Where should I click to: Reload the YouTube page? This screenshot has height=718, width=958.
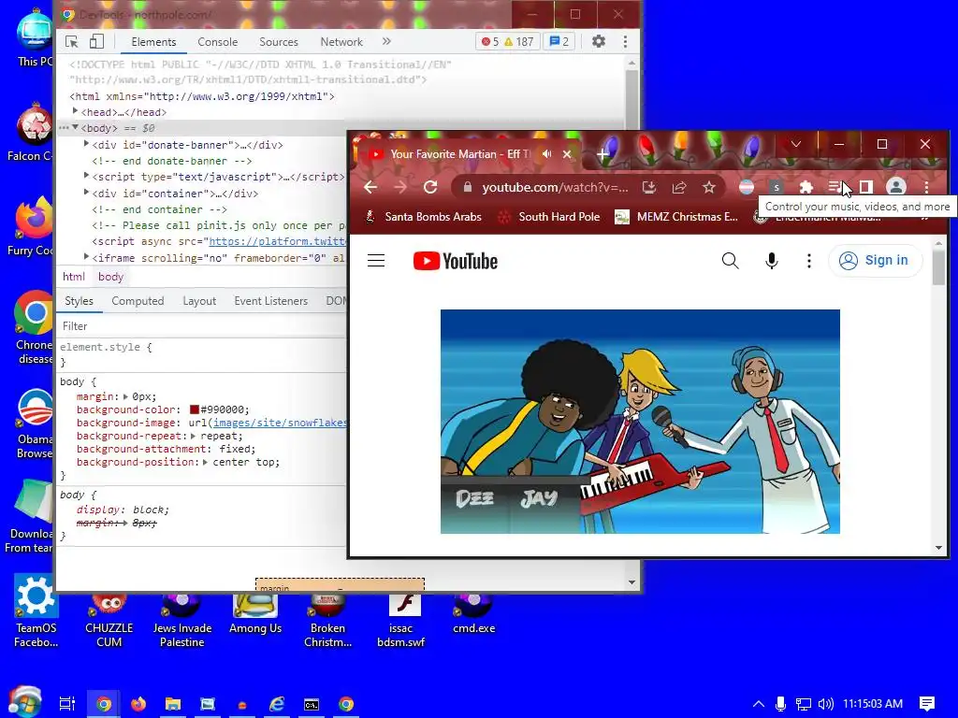(430, 187)
